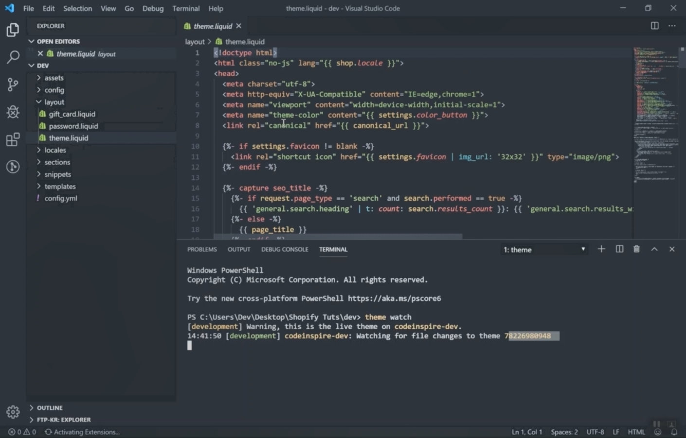Open the Selection menu
This screenshot has width=686, height=438.
(77, 8)
